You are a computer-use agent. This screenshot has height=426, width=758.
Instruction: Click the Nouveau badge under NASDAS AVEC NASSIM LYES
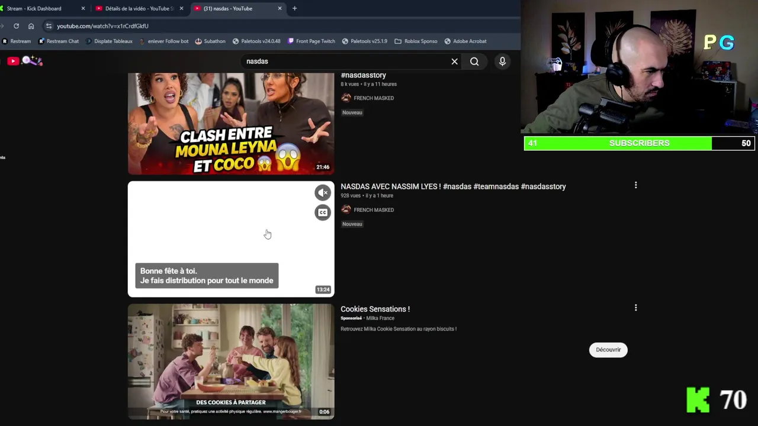[352, 224]
